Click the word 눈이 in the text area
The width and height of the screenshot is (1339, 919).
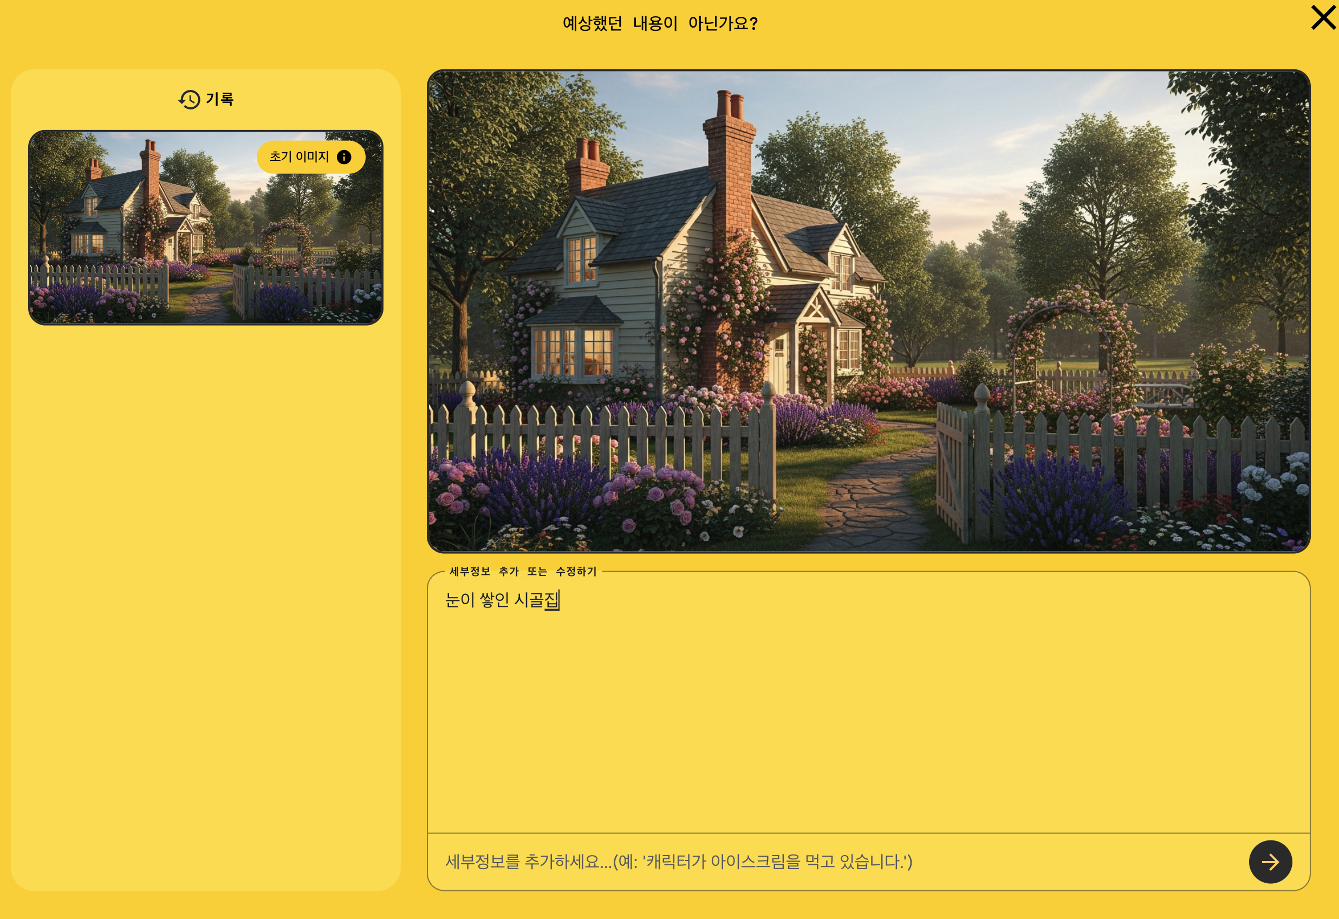(459, 600)
